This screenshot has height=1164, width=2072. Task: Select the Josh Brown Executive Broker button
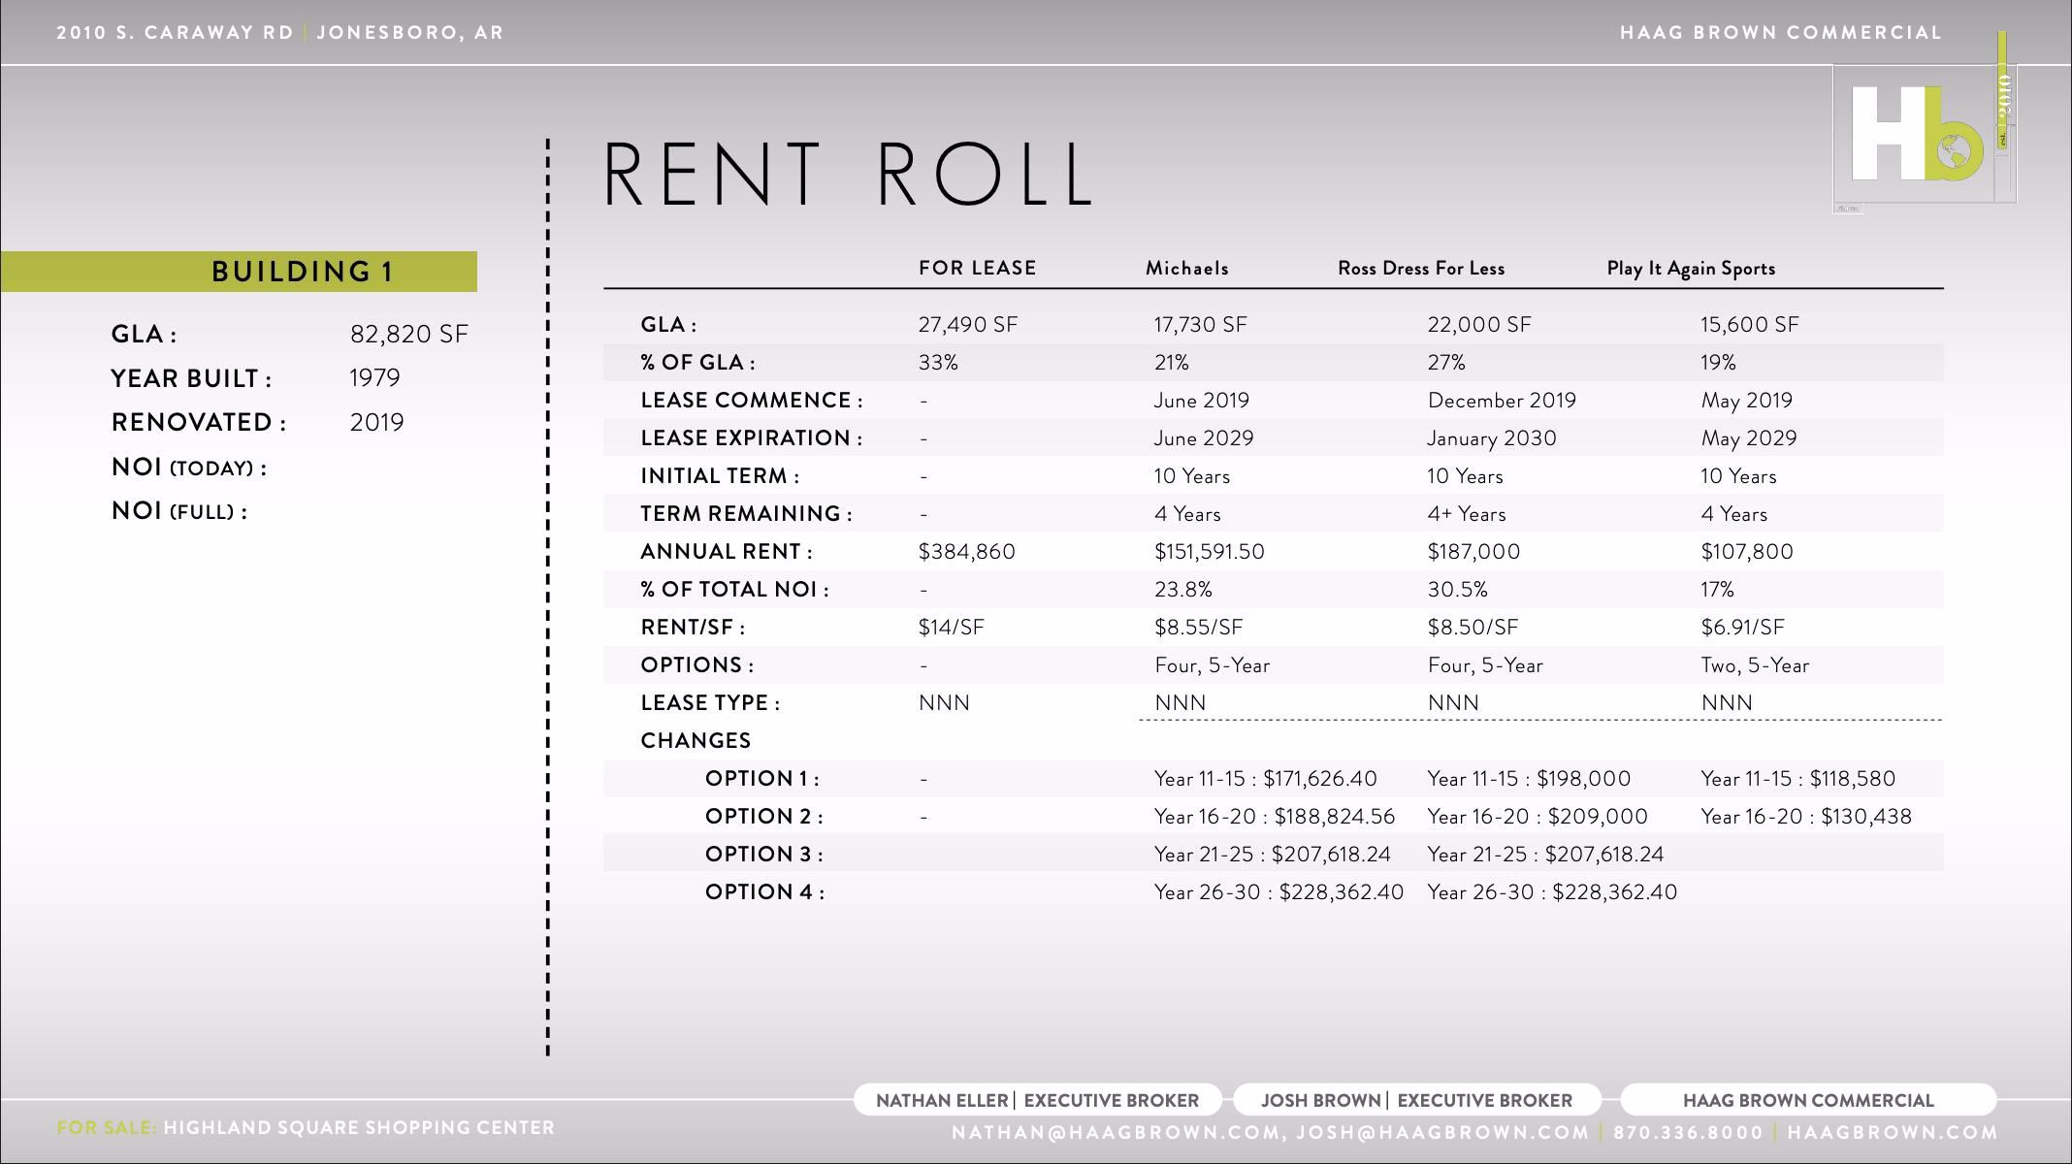tap(1416, 1100)
